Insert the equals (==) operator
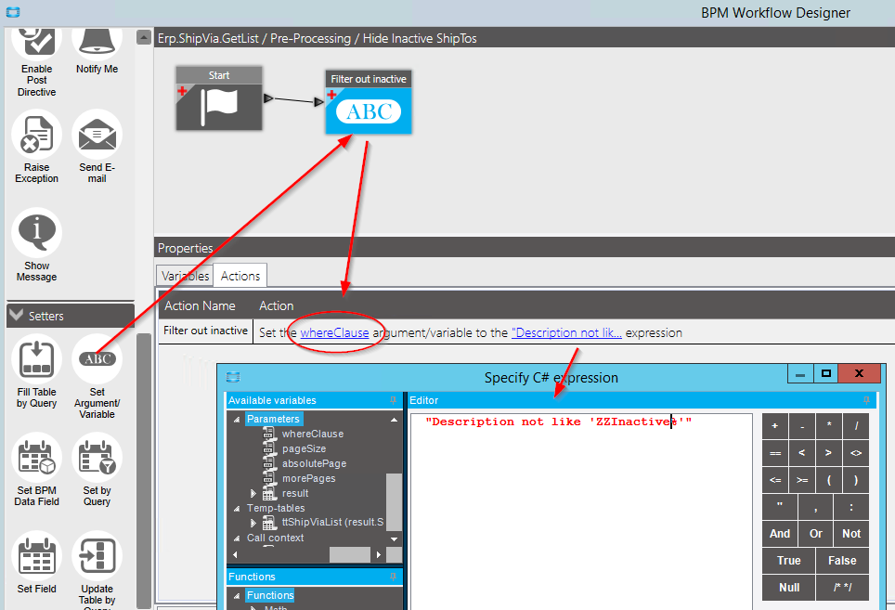Screen dimensions: 895x610 (x=775, y=453)
